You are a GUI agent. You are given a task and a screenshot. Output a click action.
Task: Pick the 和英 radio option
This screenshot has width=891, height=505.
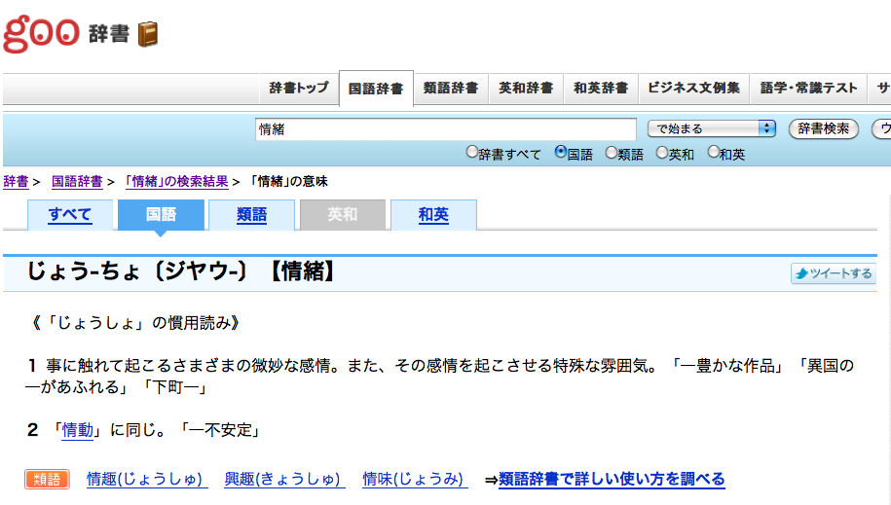pyautogui.click(x=713, y=152)
